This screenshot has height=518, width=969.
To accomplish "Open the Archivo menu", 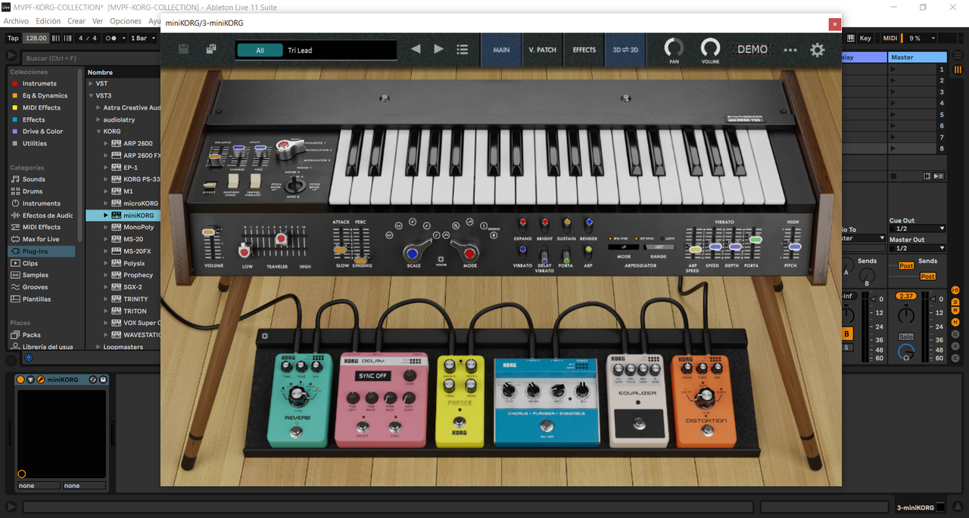I will (16, 21).
